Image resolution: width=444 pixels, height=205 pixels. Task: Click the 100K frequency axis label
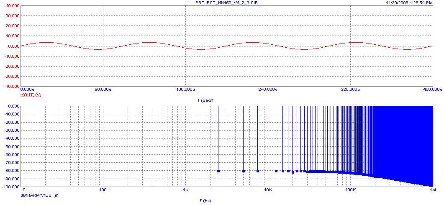click(x=350, y=190)
